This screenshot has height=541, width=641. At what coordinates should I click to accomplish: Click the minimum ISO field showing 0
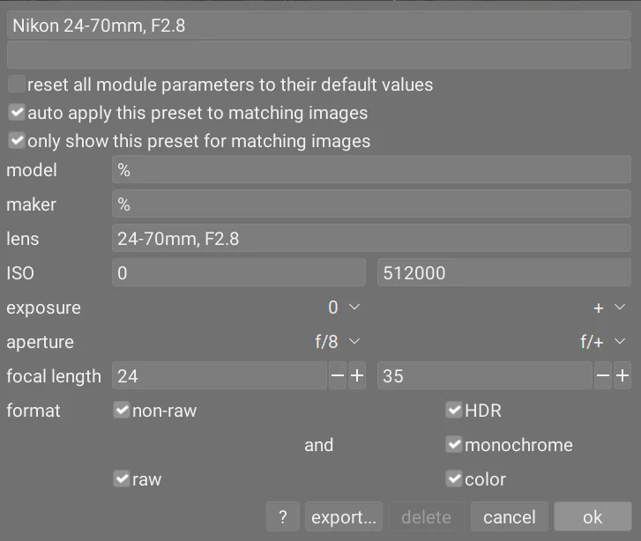coord(239,272)
